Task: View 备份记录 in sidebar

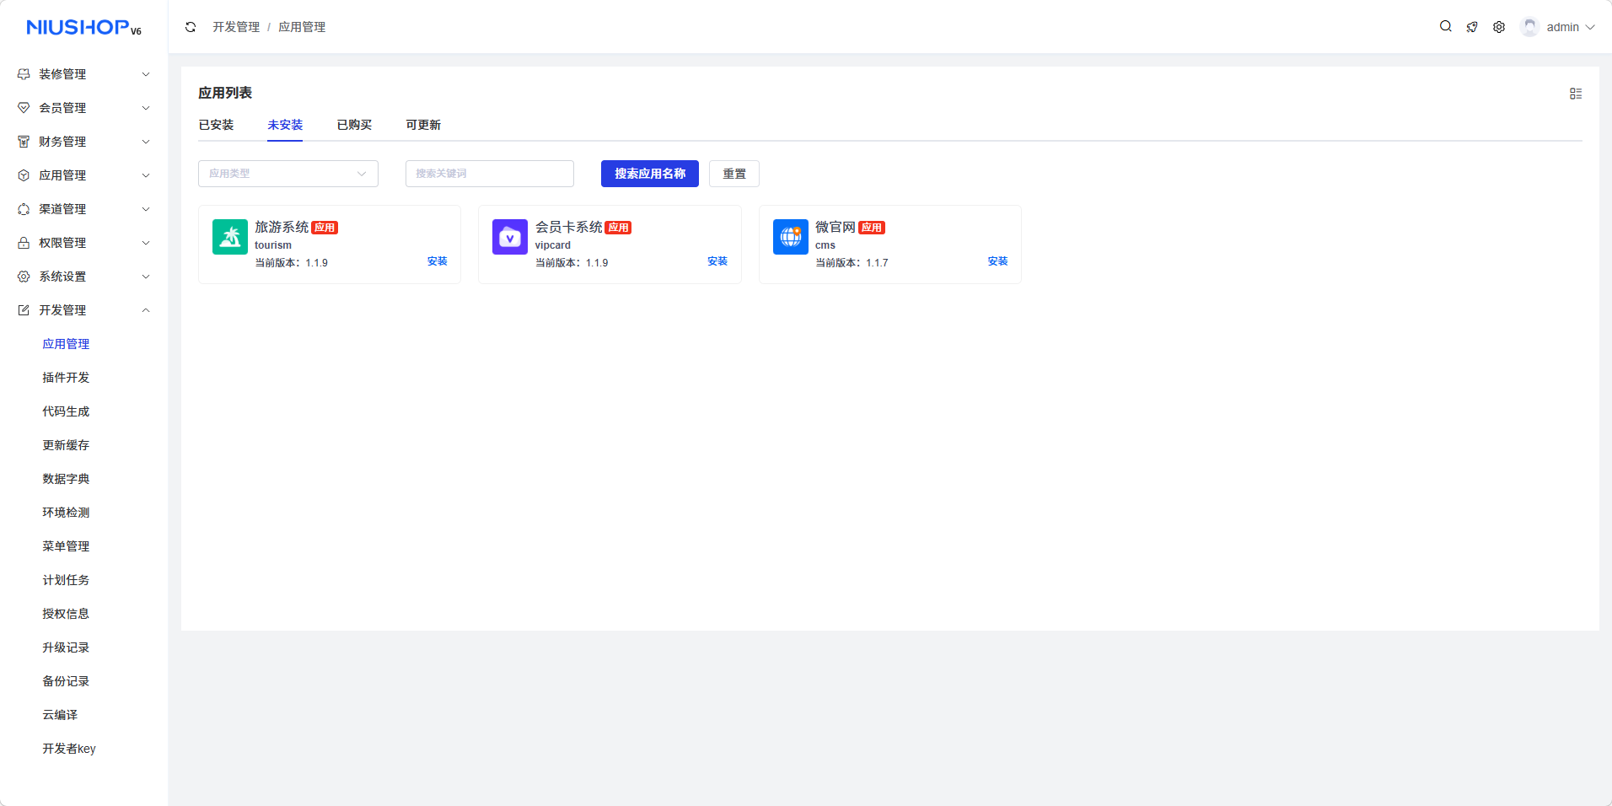Action: pyautogui.click(x=66, y=681)
